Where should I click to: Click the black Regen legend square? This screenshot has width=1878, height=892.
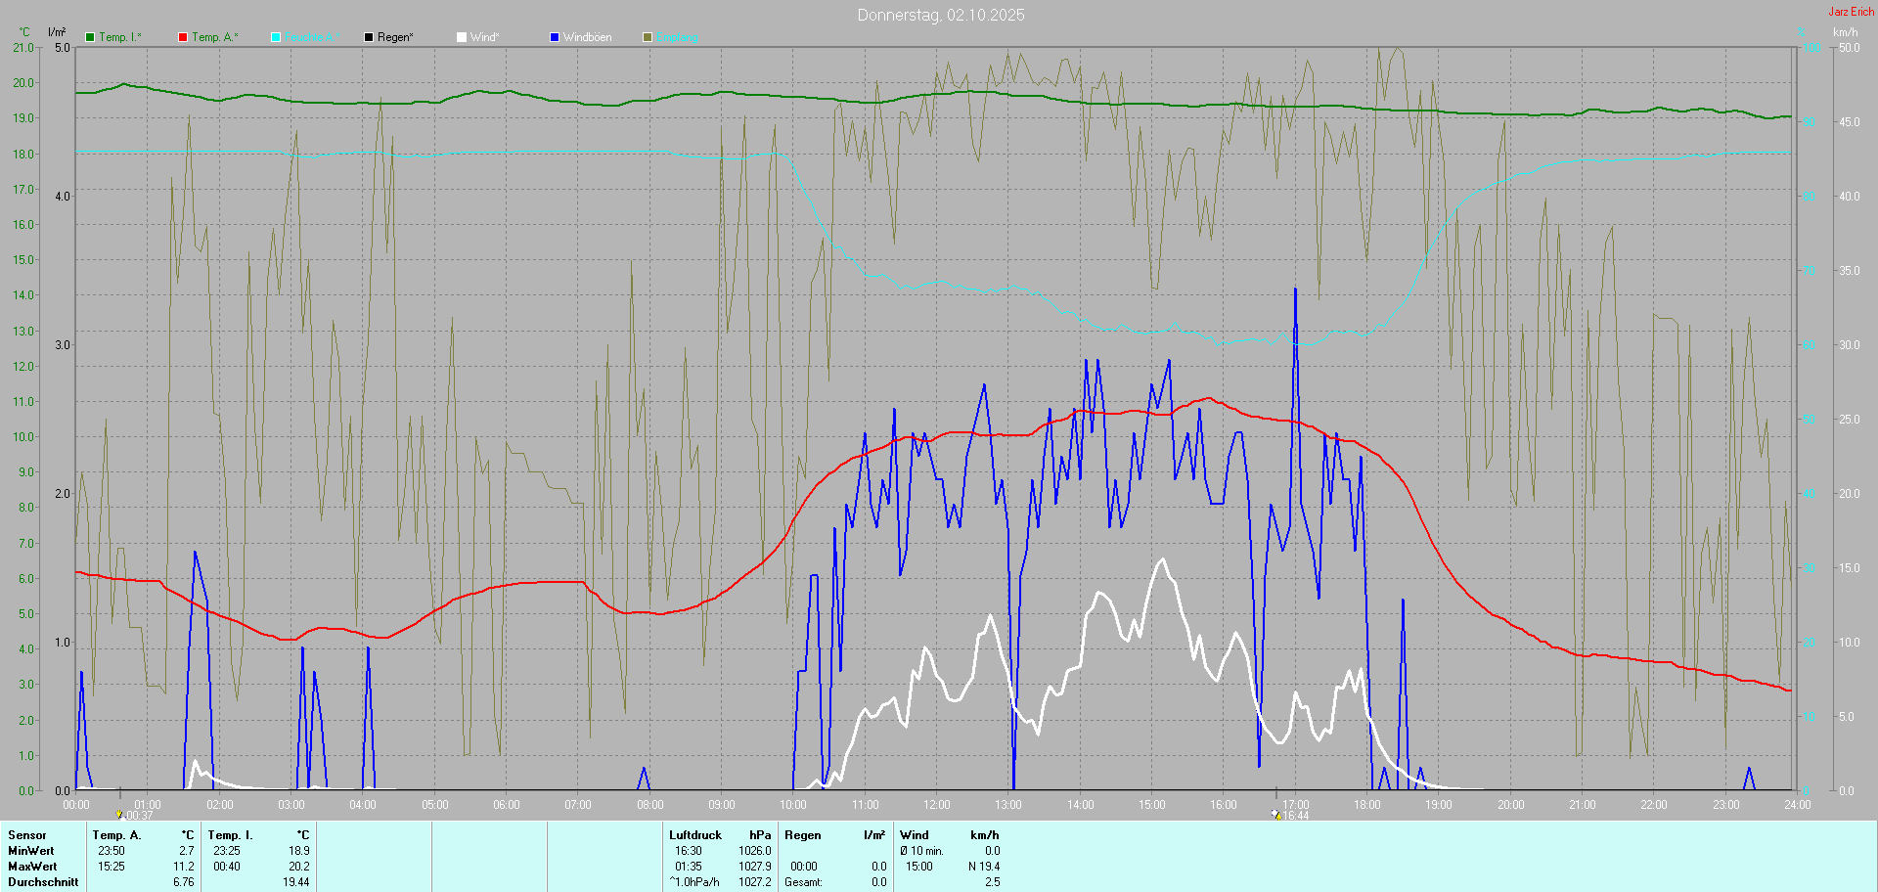click(x=369, y=37)
